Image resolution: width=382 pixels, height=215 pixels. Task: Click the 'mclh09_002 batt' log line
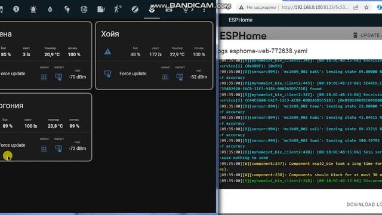[301, 75]
